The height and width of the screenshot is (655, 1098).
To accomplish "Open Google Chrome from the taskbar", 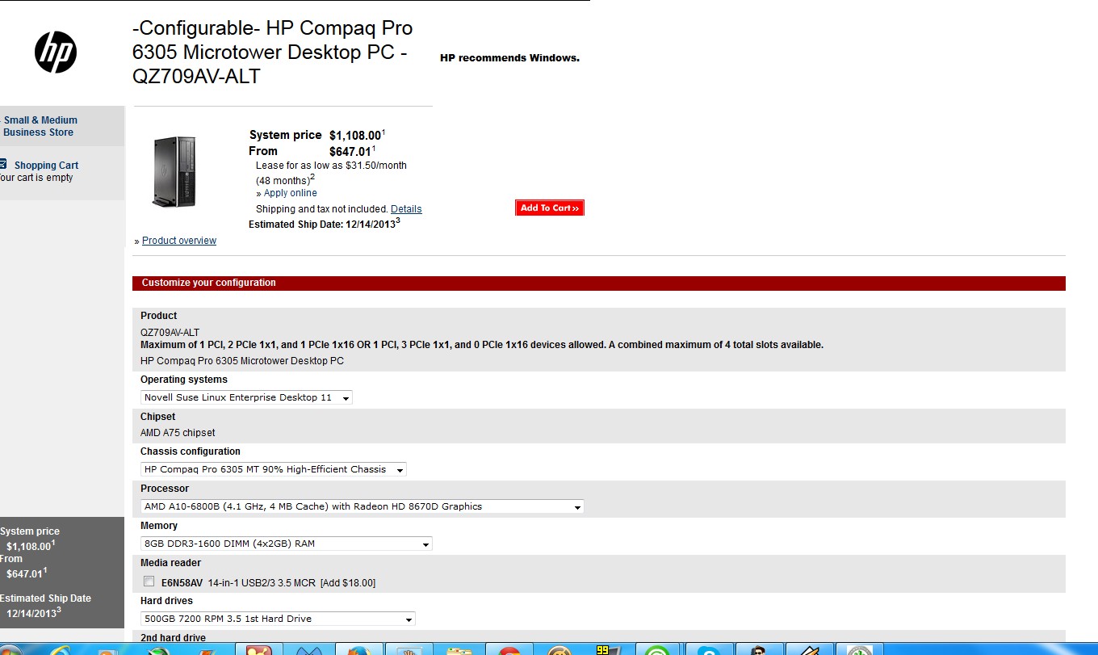I will pyautogui.click(x=509, y=650).
